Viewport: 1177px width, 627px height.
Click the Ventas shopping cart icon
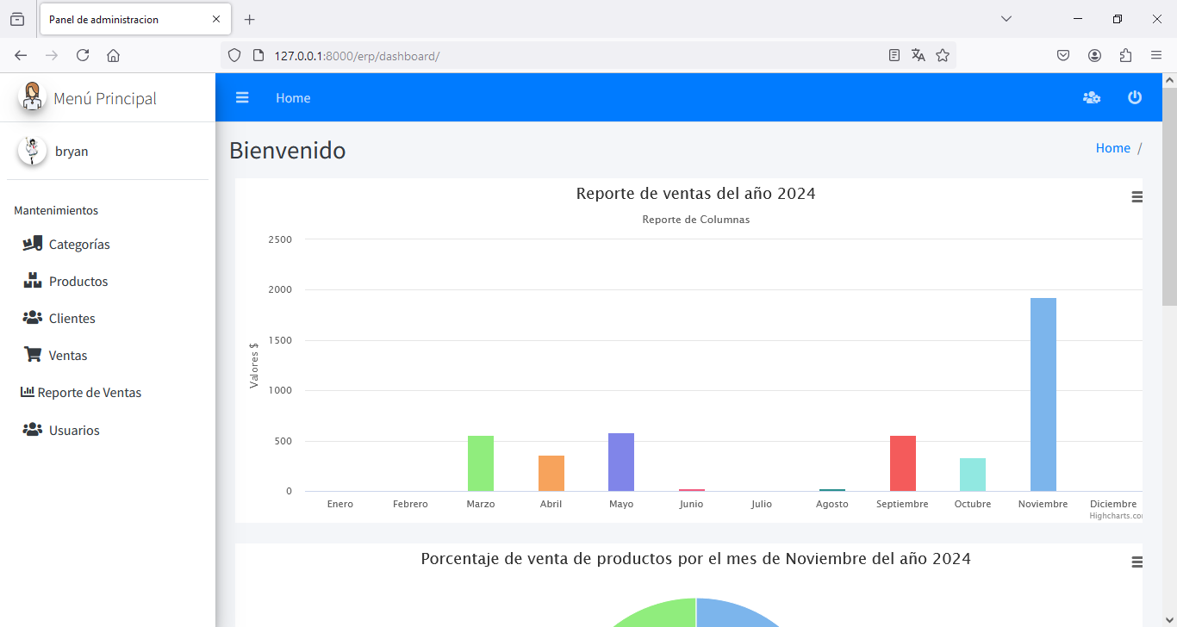click(x=33, y=355)
